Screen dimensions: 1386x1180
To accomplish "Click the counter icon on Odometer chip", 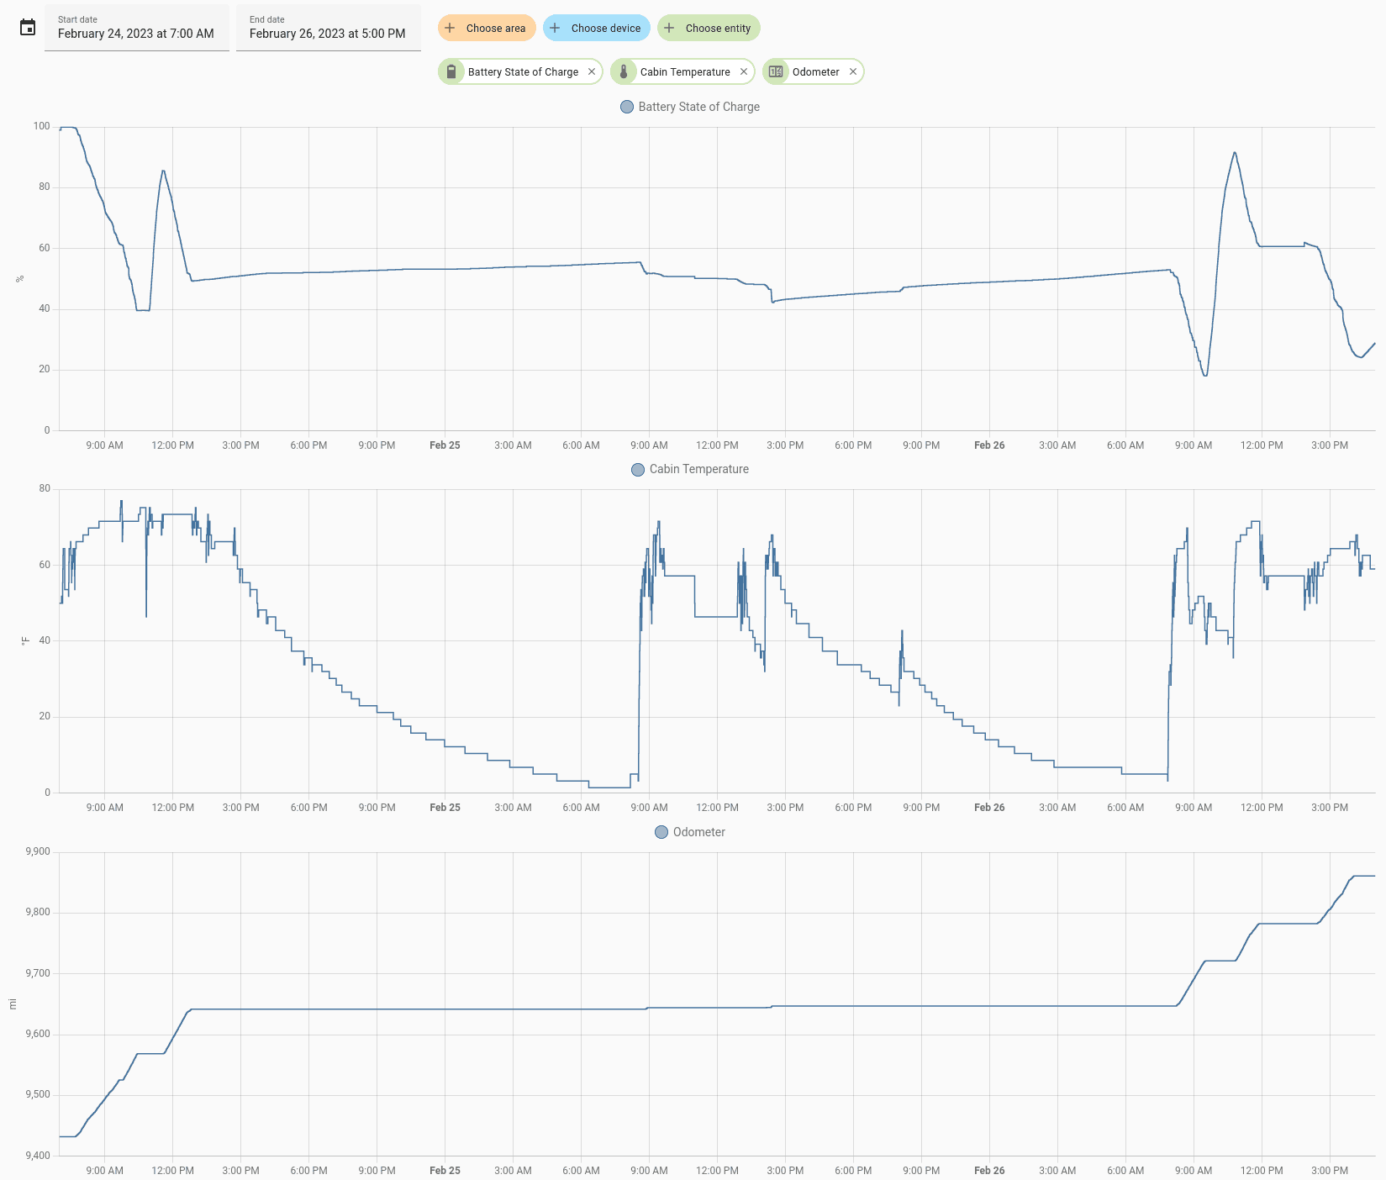I will tap(776, 71).
